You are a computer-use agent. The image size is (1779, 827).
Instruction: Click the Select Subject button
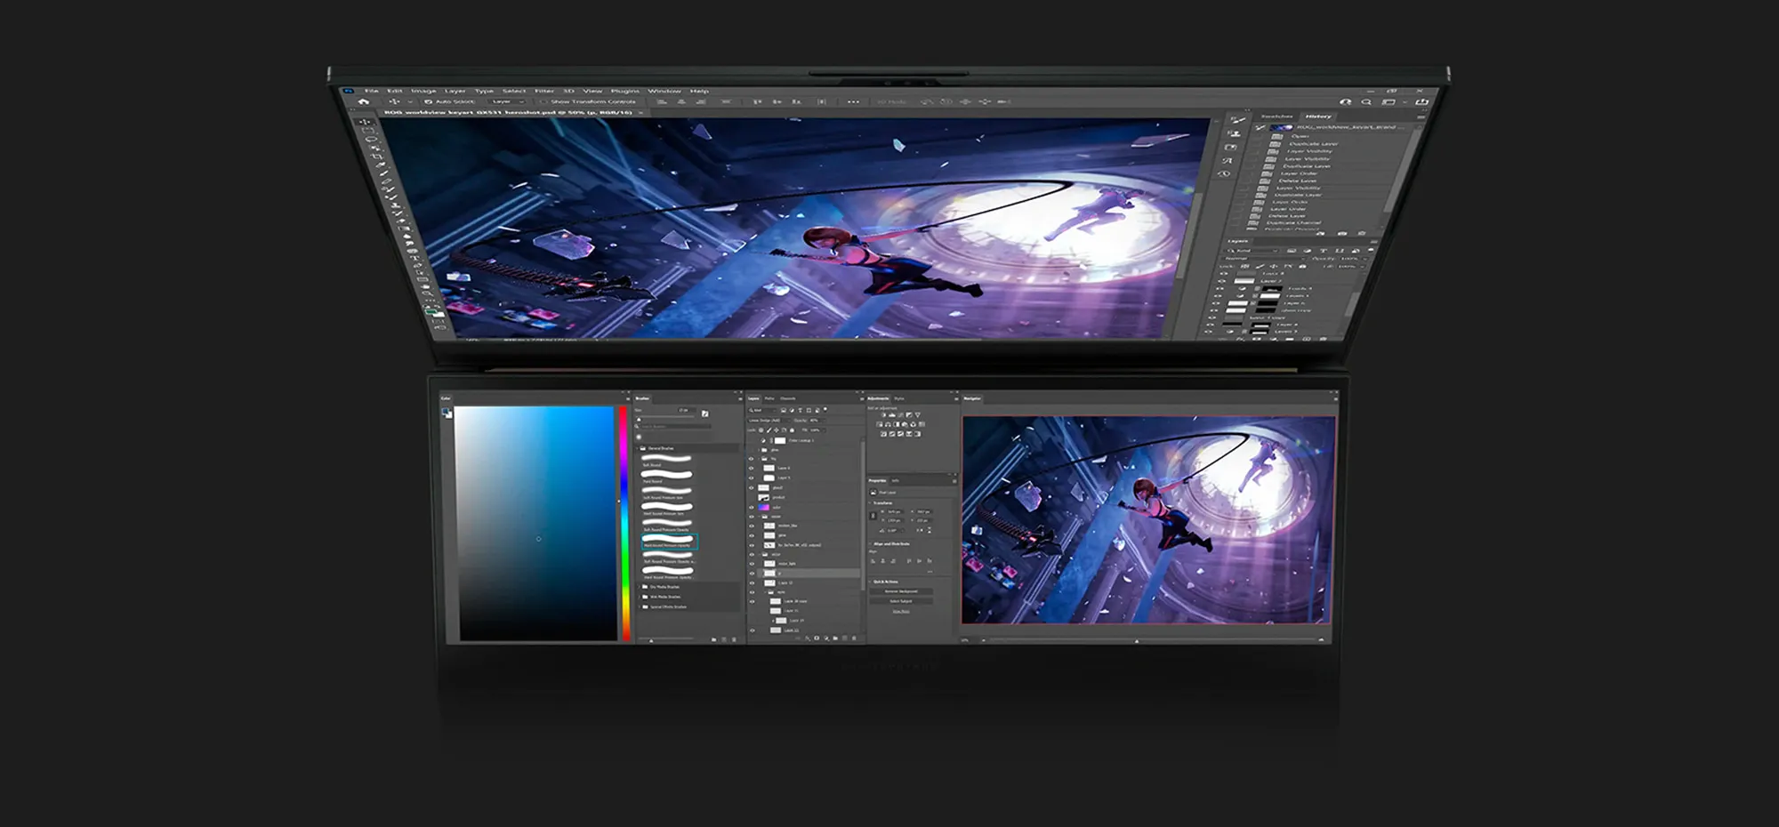901,601
